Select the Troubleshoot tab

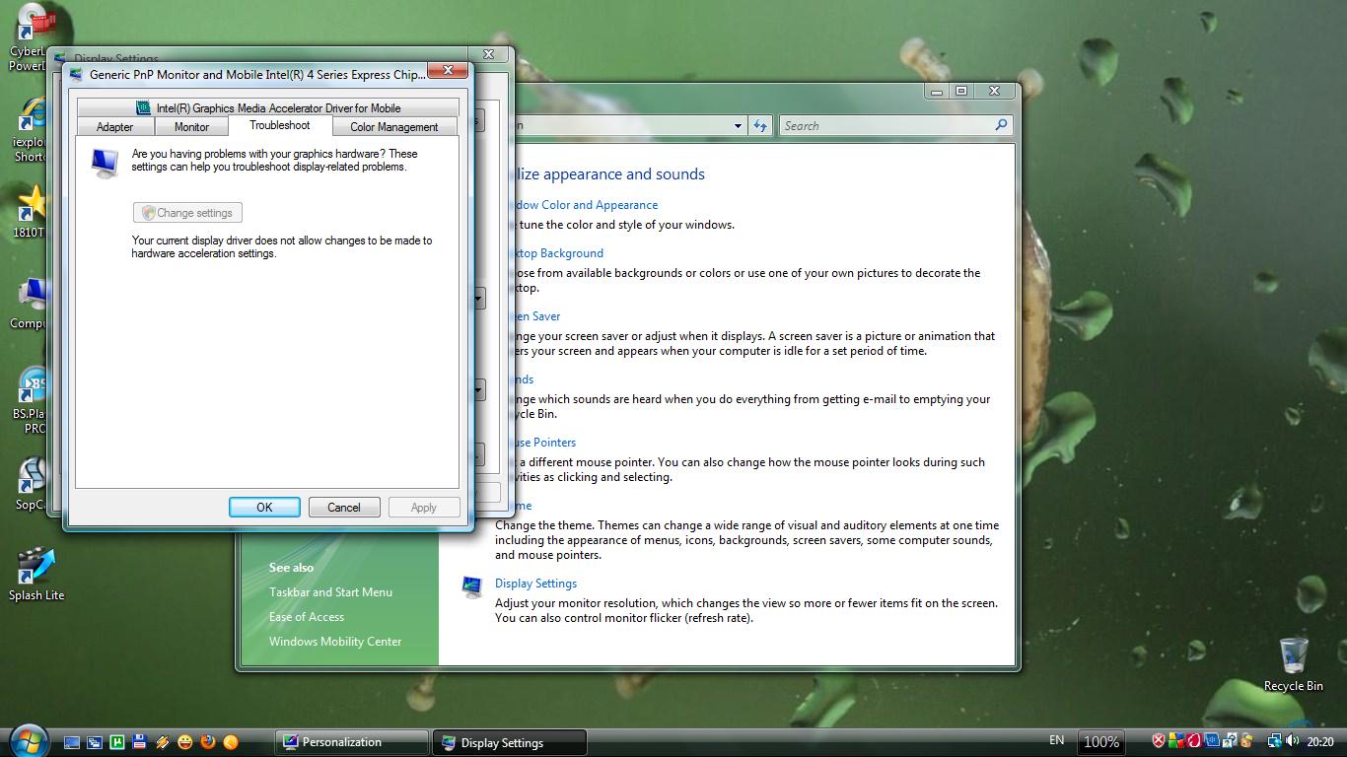pyautogui.click(x=280, y=125)
